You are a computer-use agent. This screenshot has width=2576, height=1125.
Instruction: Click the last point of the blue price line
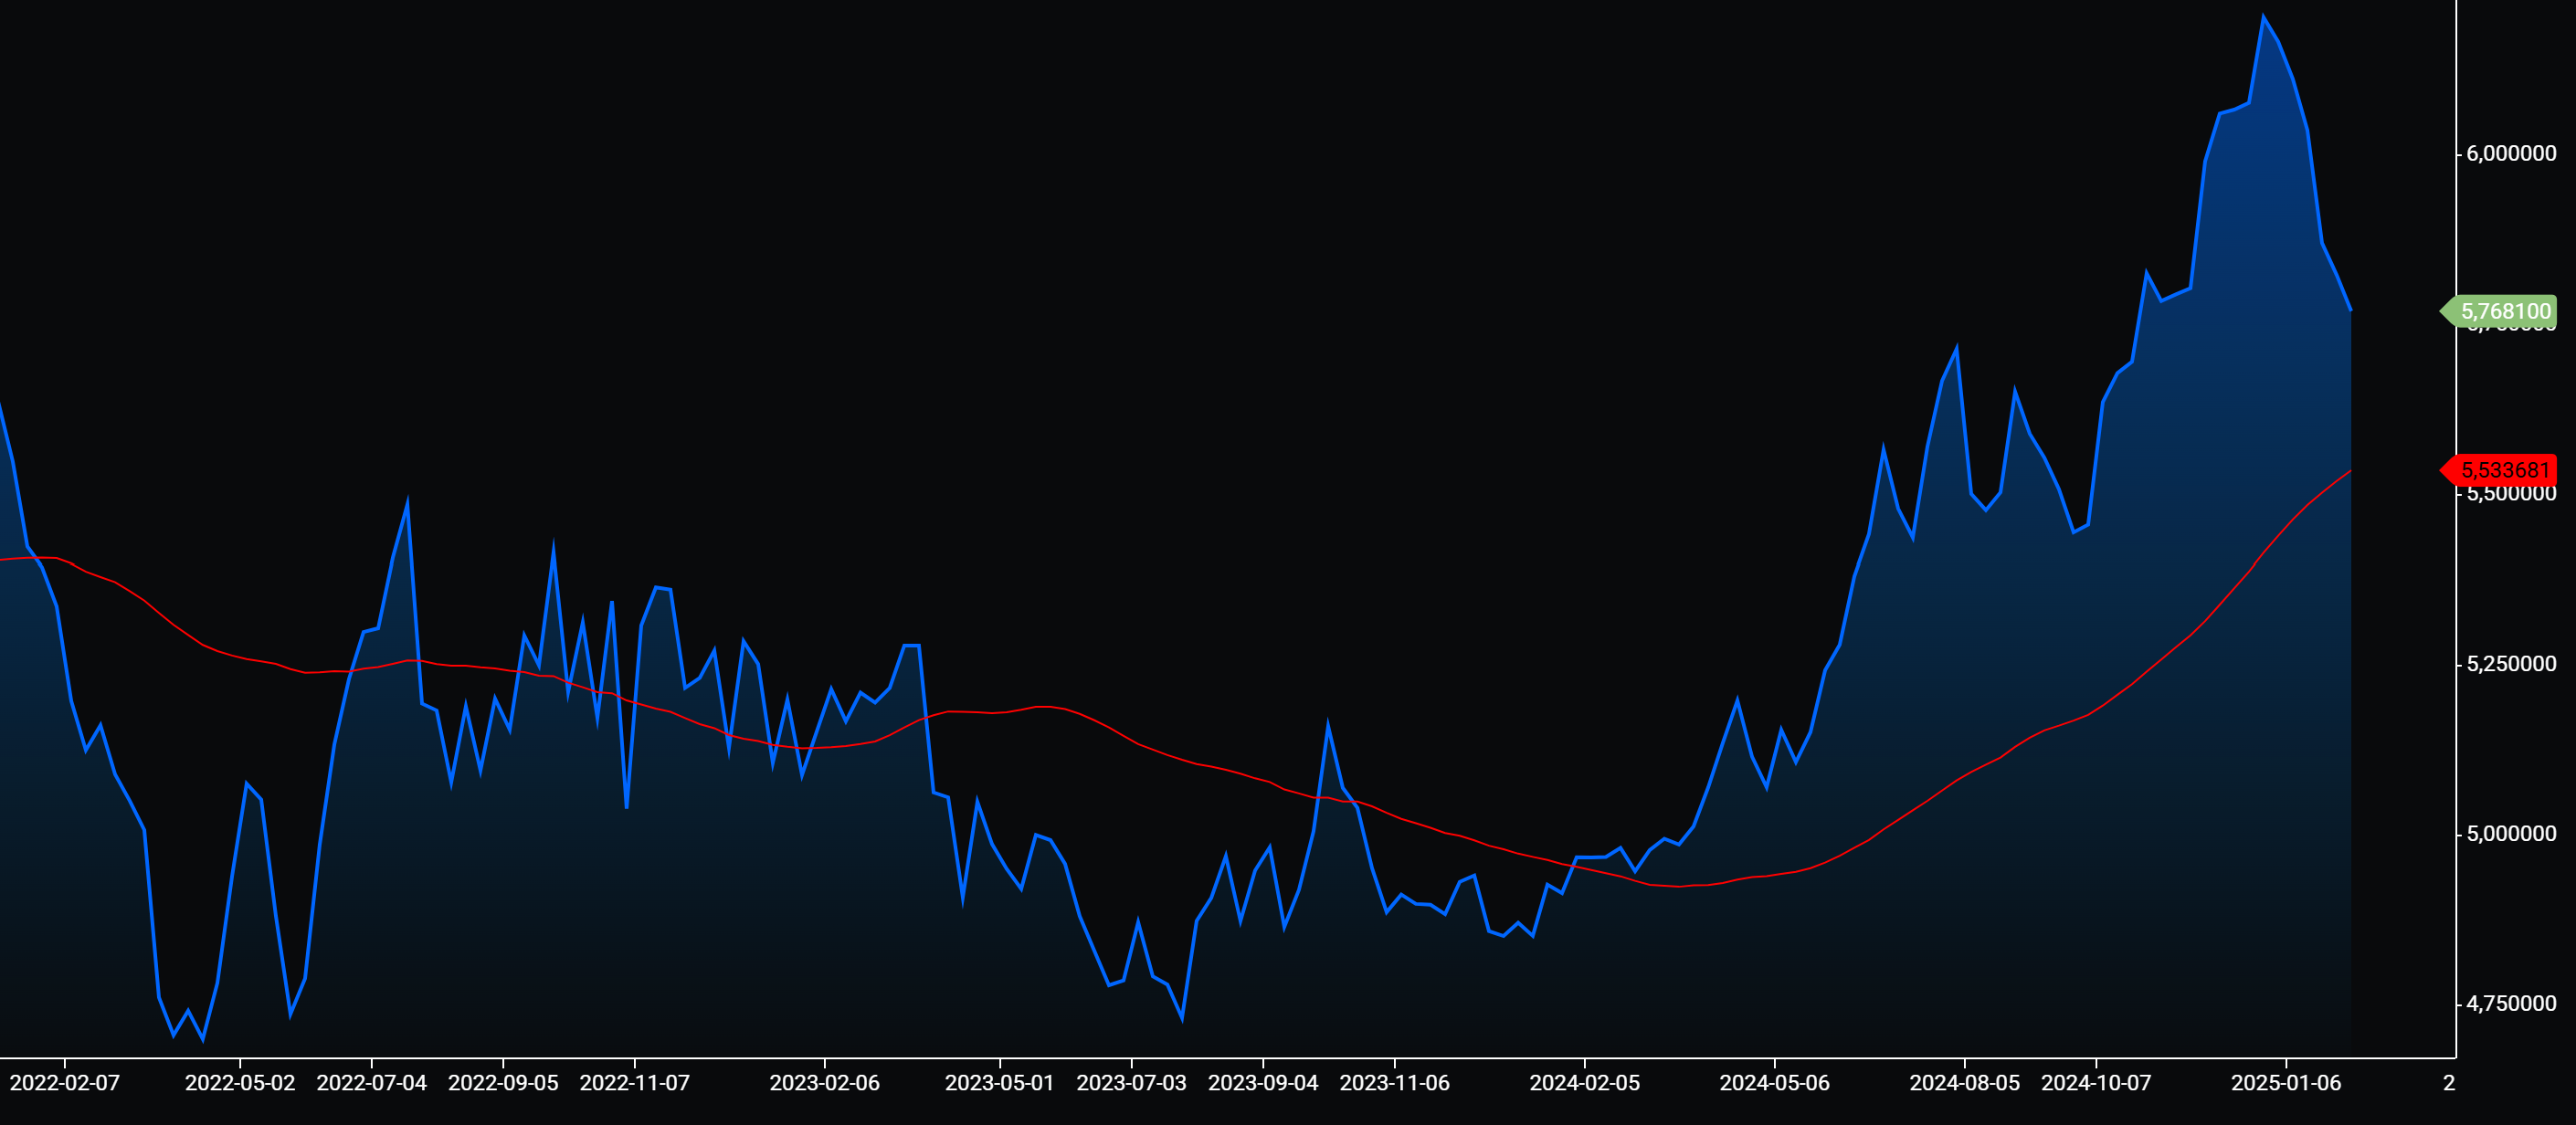pyautogui.click(x=2351, y=311)
